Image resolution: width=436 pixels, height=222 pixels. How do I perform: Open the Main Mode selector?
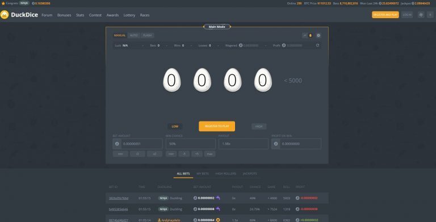pyautogui.click(x=217, y=27)
